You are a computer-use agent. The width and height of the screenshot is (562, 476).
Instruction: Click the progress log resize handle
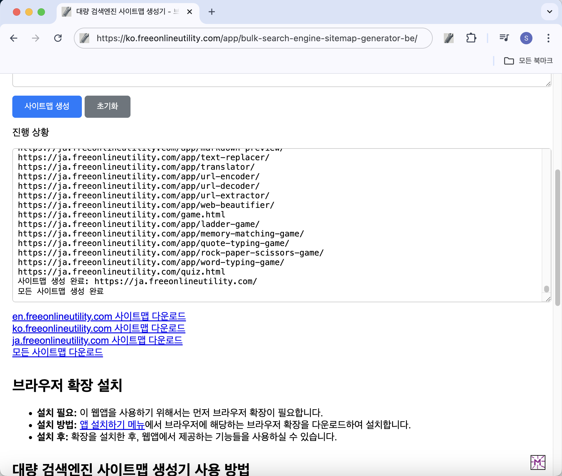click(548, 299)
